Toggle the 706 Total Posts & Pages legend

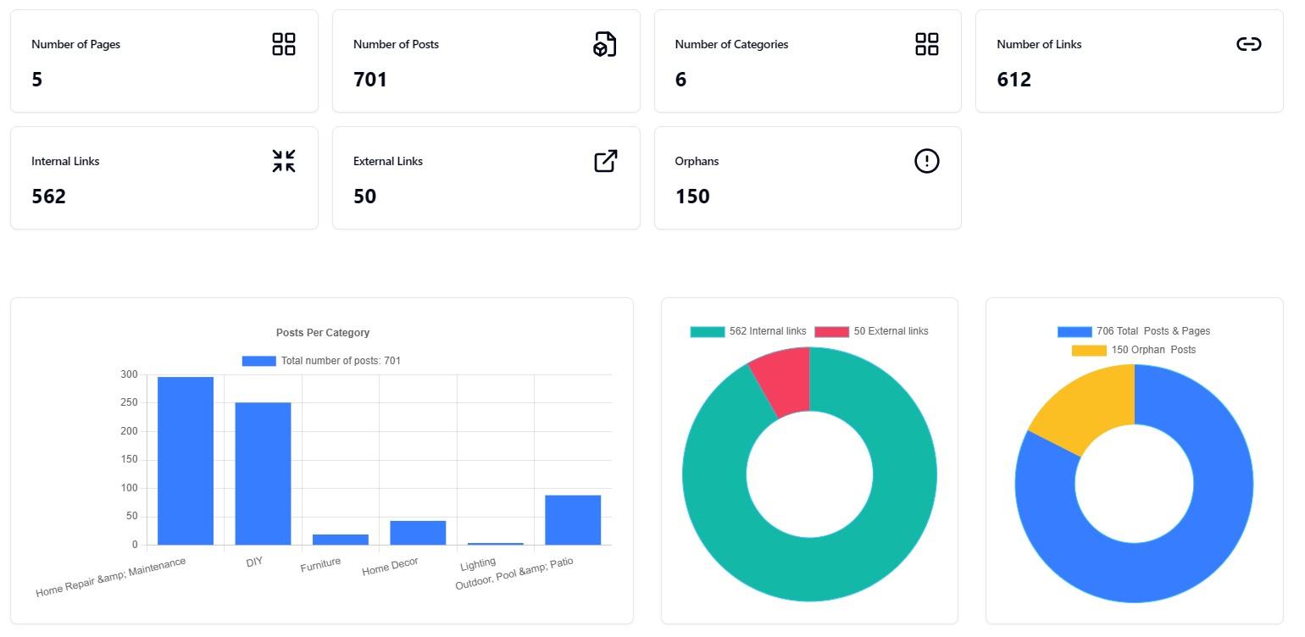[1134, 331]
